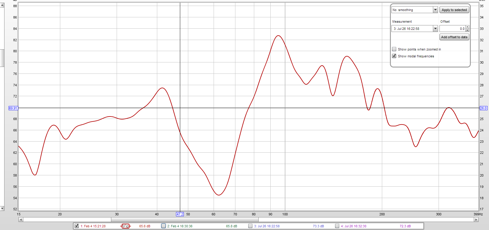Click the 1/12 smoothing indicator in legend
The height and width of the screenshot is (230, 489).
126,226
